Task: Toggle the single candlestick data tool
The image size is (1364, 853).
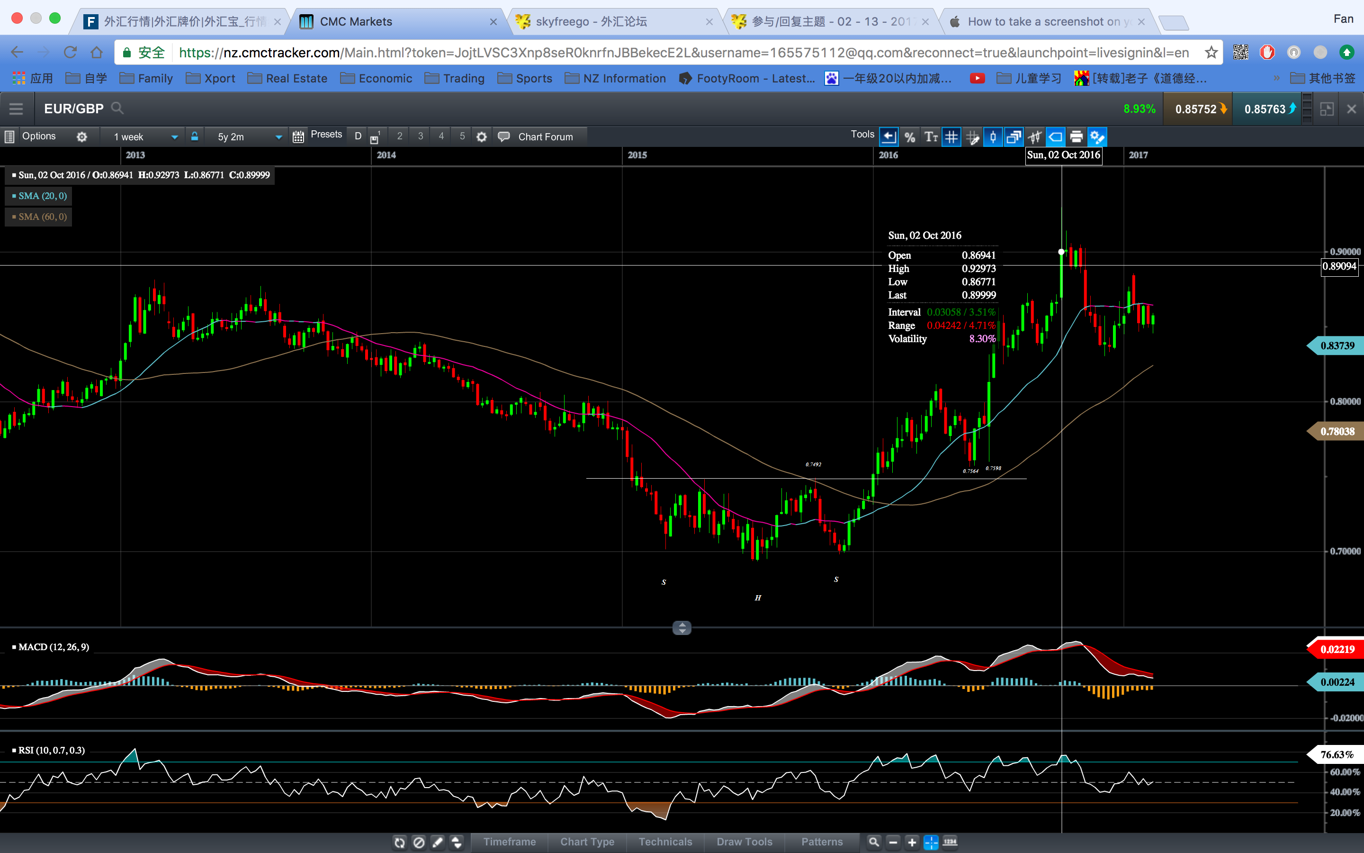Action: coord(993,136)
